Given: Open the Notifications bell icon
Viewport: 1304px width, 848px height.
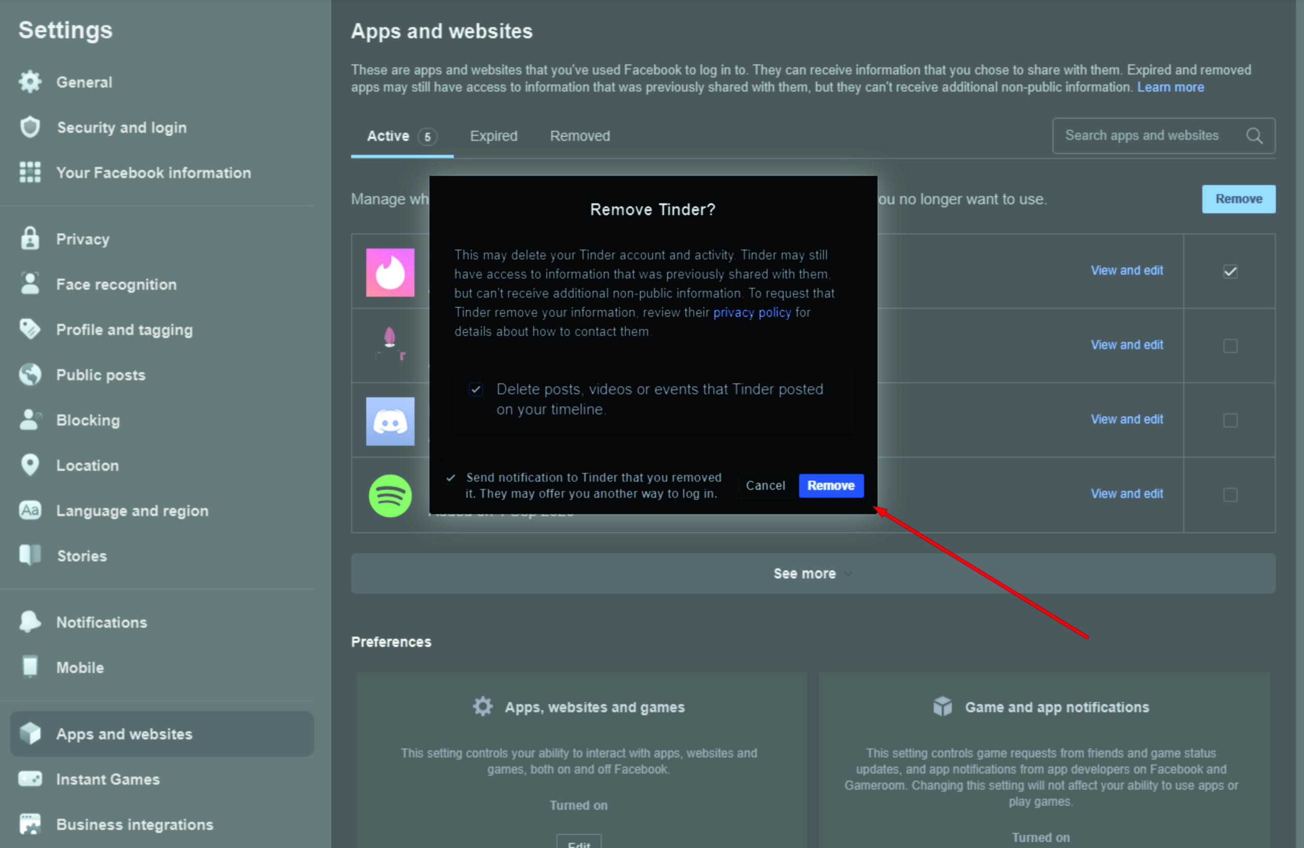Looking at the screenshot, I should (x=30, y=622).
